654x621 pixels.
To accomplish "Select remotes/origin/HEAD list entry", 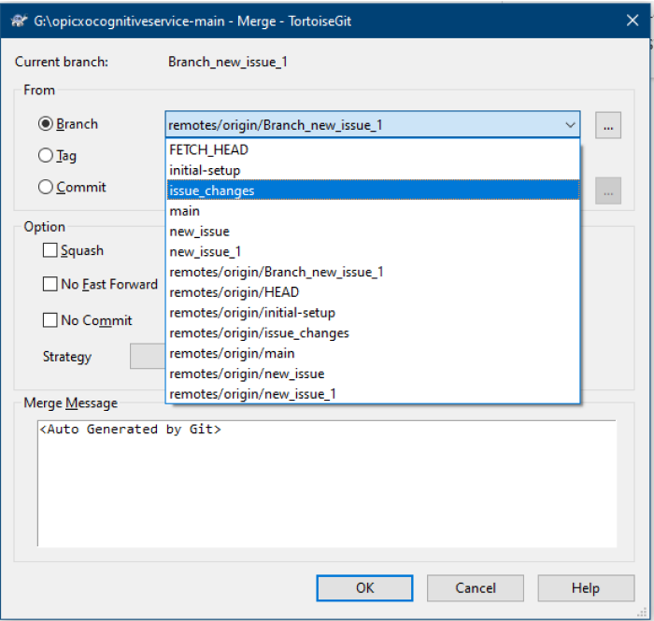I will 373,292.
